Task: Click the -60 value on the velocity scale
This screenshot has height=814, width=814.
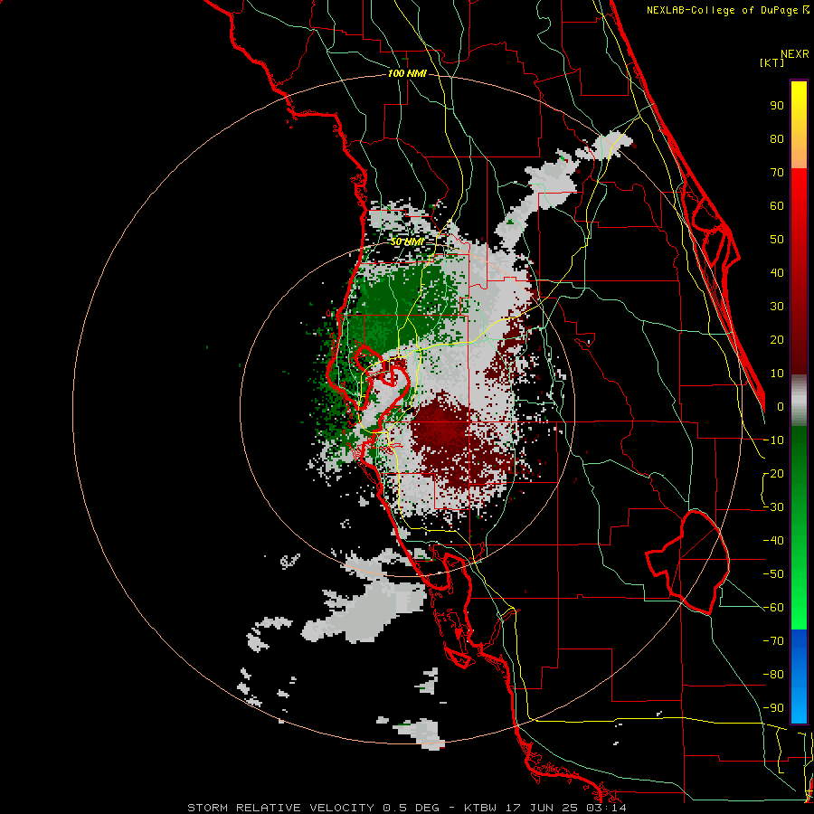Action: click(773, 608)
